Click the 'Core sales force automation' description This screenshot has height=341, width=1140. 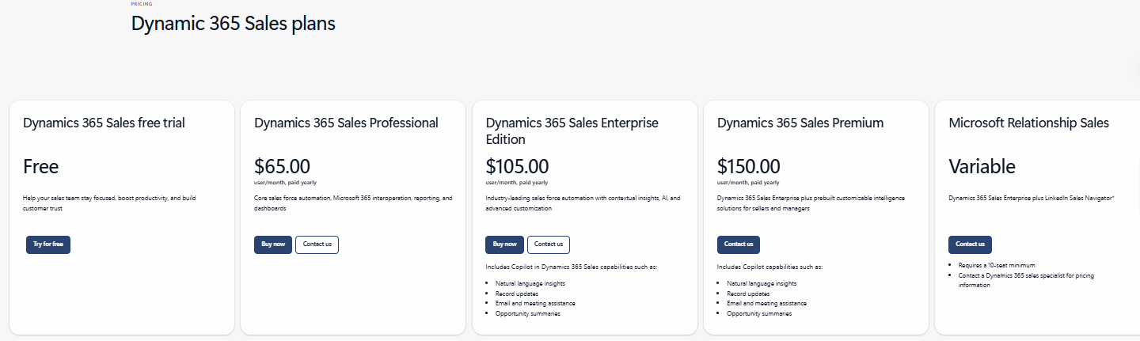coord(353,203)
